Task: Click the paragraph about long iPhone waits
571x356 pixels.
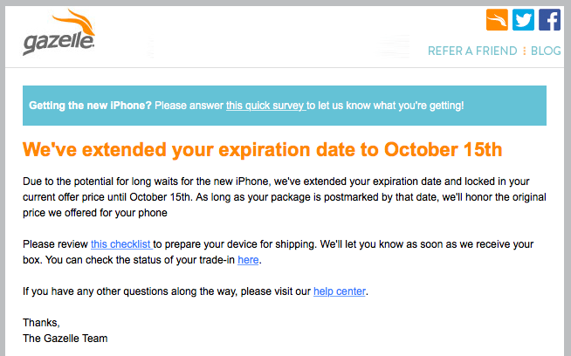Action: point(285,197)
